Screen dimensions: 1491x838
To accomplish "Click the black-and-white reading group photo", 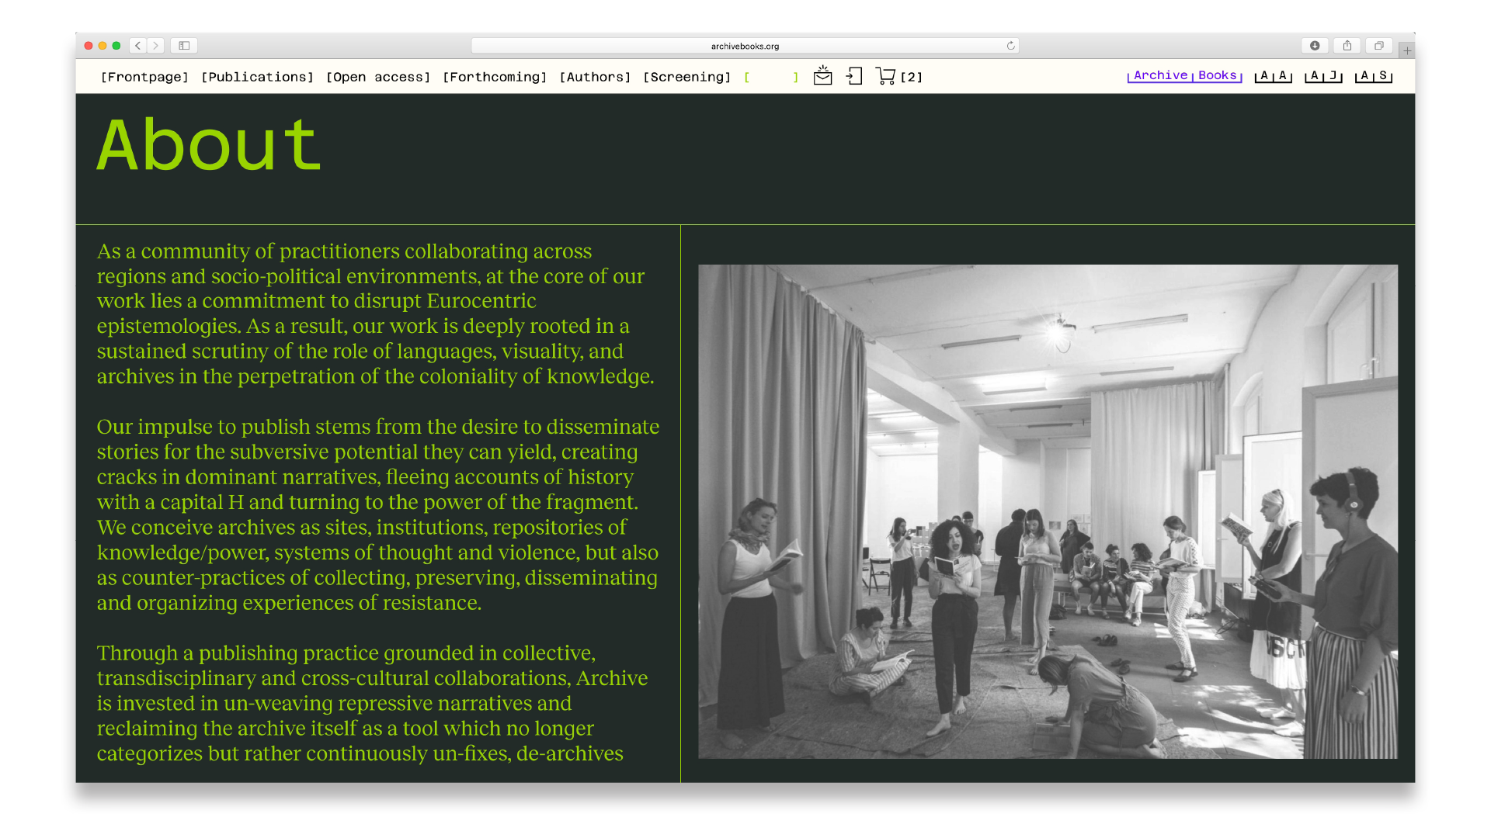I will [1048, 511].
